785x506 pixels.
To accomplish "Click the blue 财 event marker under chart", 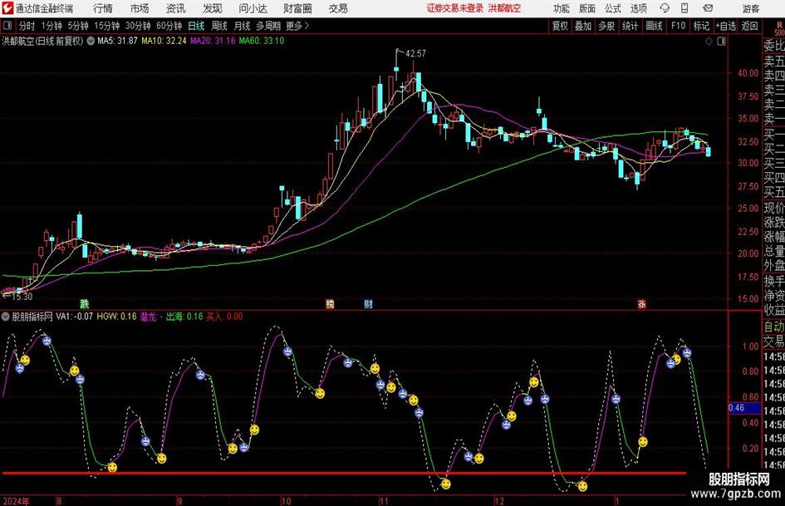I will pos(368,303).
